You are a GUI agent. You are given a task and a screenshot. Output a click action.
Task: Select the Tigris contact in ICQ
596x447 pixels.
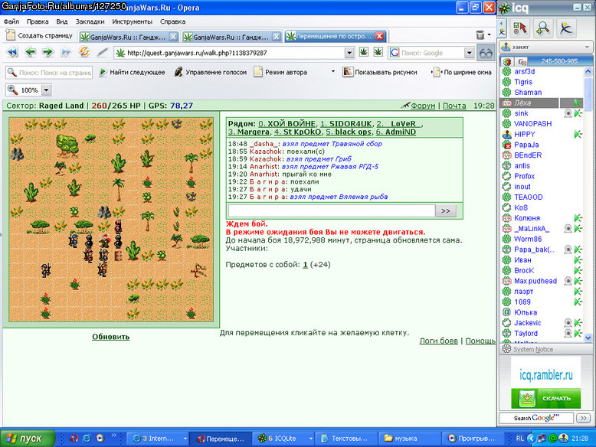click(523, 82)
